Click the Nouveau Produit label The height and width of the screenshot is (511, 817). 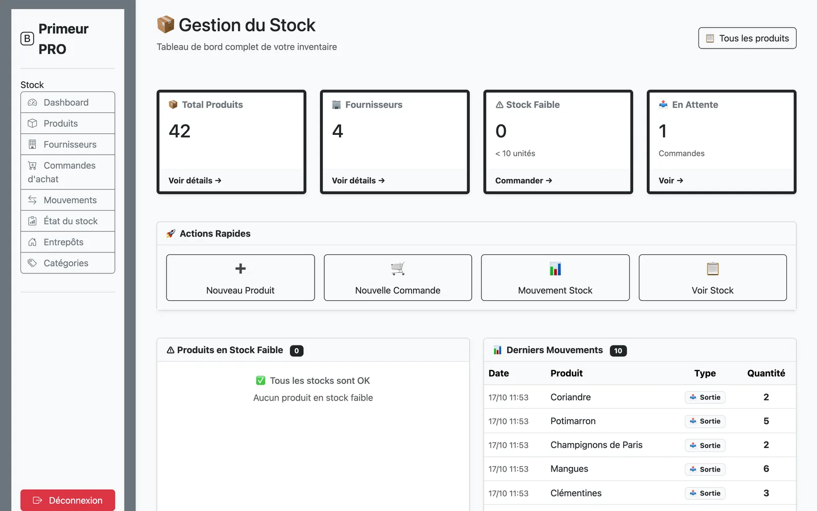pyautogui.click(x=241, y=290)
